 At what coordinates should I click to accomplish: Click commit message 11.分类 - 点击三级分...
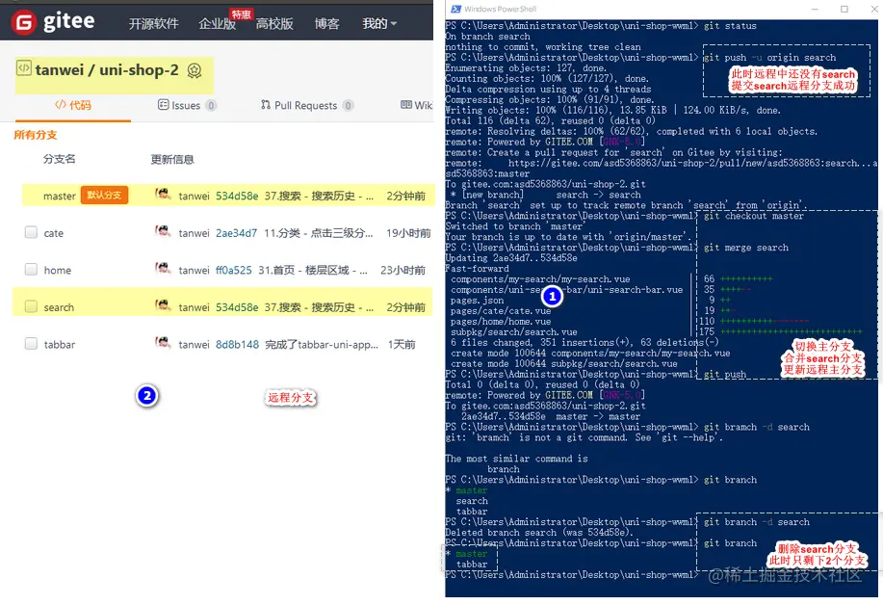pos(318,233)
